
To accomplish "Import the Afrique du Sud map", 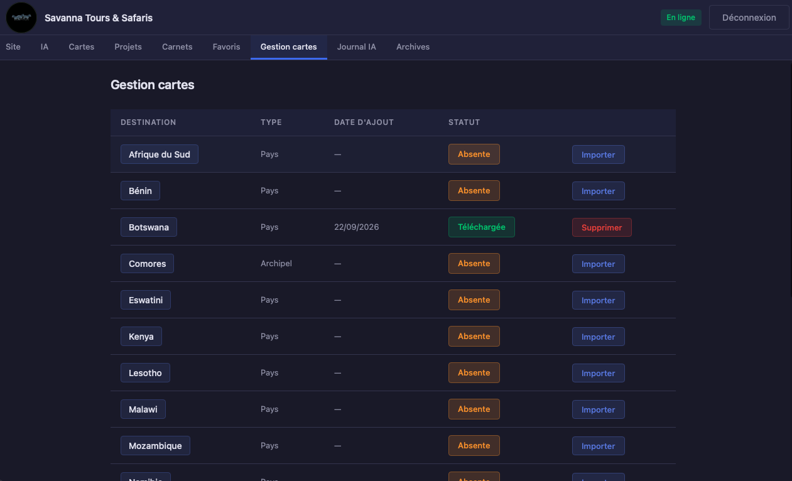I will [x=598, y=154].
